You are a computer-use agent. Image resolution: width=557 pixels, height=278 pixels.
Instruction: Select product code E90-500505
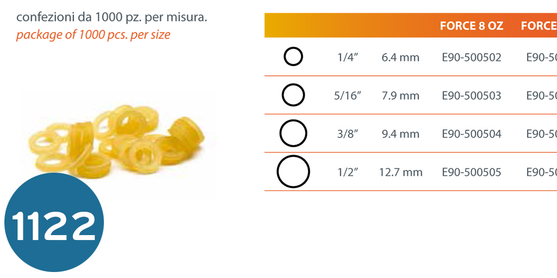click(x=472, y=172)
